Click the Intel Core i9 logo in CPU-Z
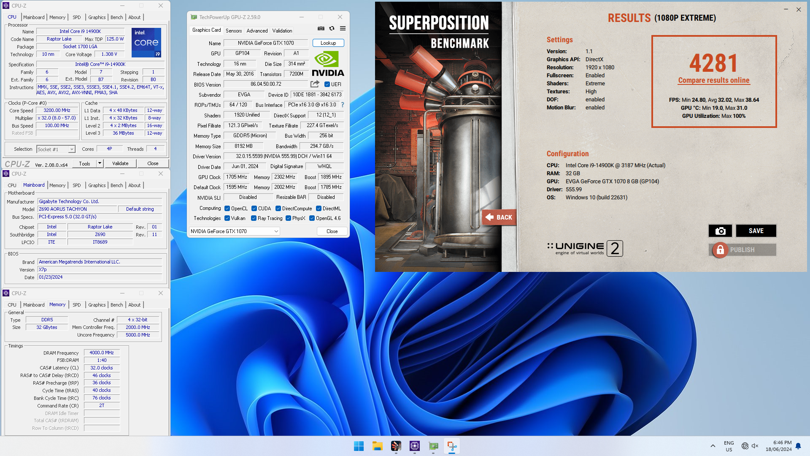The image size is (810, 456). pyautogui.click(x=146, y=43)
